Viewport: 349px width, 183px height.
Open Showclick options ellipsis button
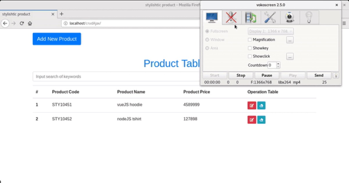290,56
